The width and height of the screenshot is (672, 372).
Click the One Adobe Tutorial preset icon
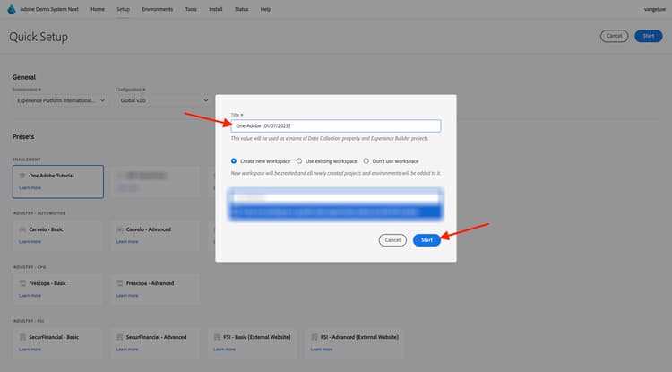coord(22,176)
